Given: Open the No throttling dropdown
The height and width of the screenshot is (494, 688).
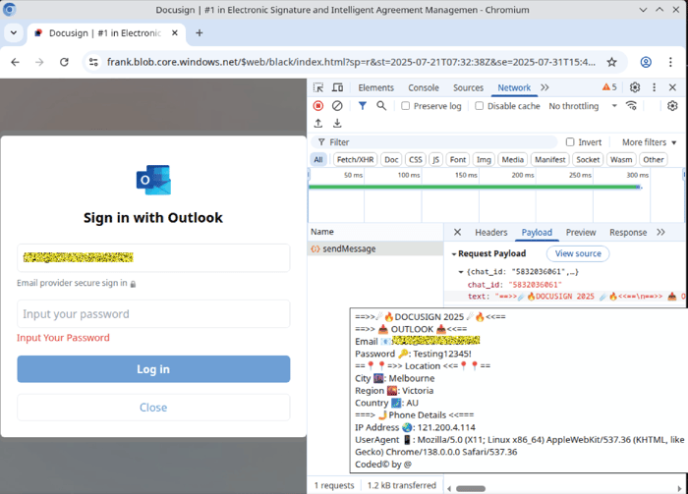Looking at the screenshot, I should [583, 106].
